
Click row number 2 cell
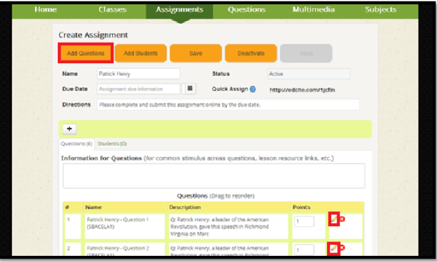coord(73,249)
